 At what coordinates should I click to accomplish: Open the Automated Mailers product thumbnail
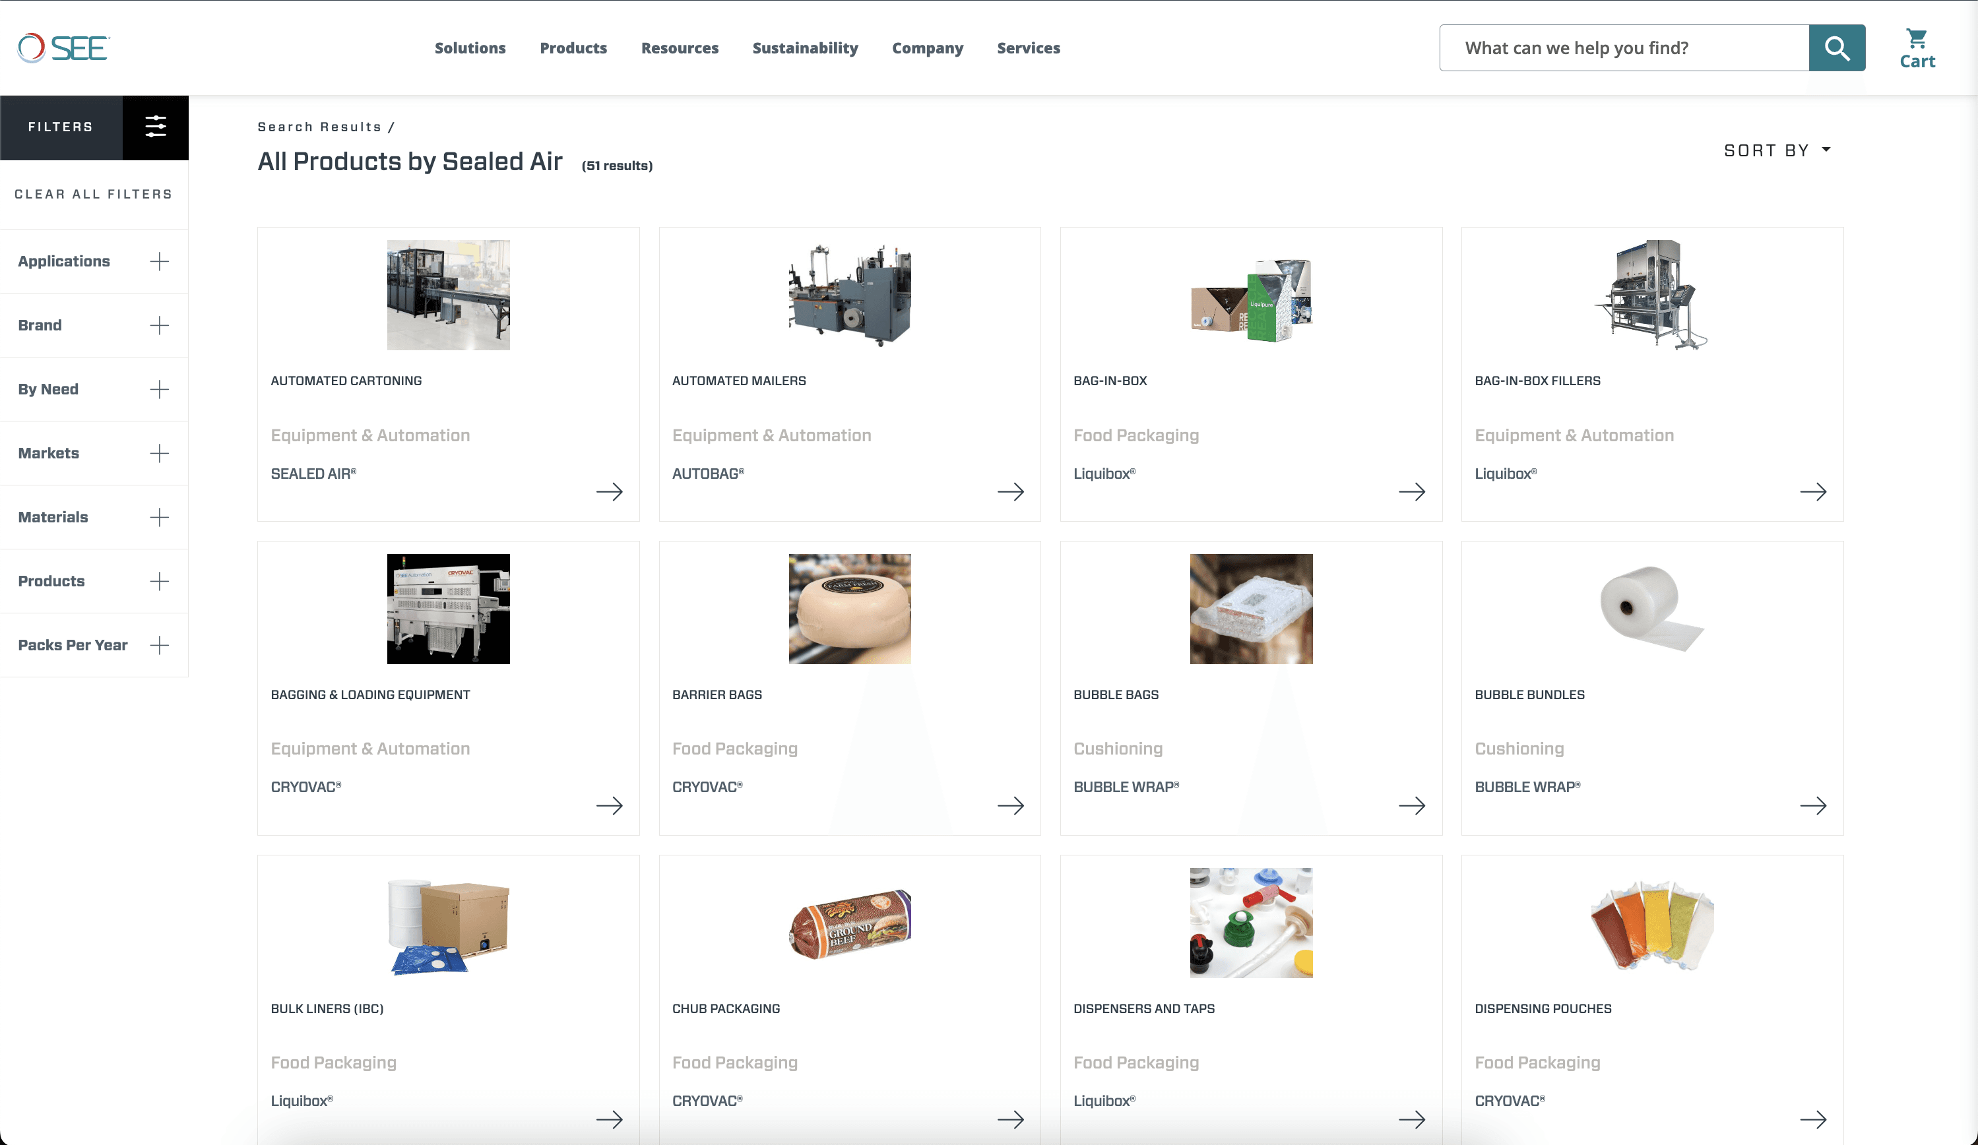[x=849, y=295]
